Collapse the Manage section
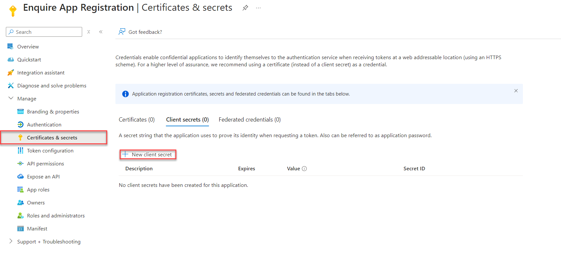561x274 pixels. (x=11, y=98)
